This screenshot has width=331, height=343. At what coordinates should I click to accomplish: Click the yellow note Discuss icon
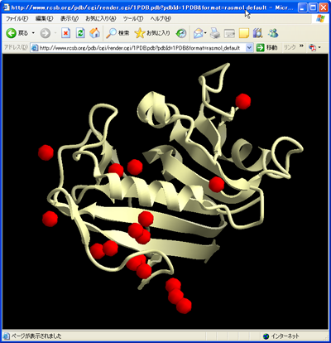pyautogui.click(x=244, y=33)
